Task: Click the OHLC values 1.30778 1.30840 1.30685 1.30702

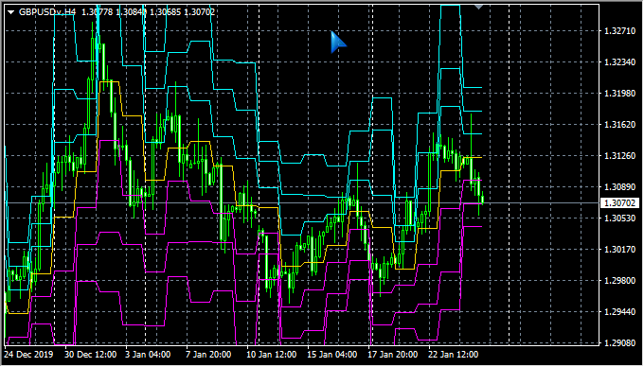Action: tap(149, 12)
